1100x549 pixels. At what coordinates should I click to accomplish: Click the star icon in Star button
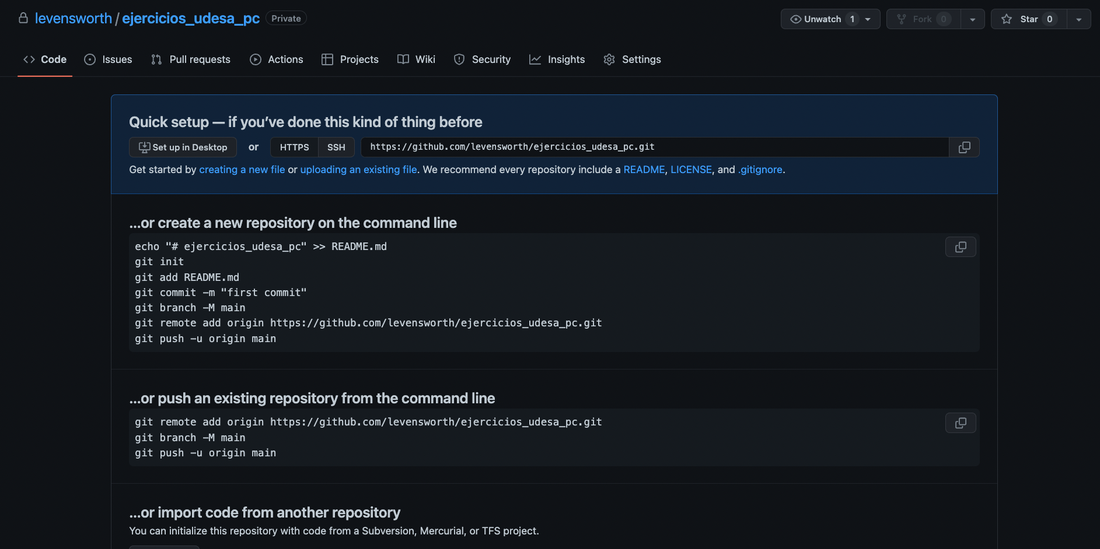(x=1007, y=19)
